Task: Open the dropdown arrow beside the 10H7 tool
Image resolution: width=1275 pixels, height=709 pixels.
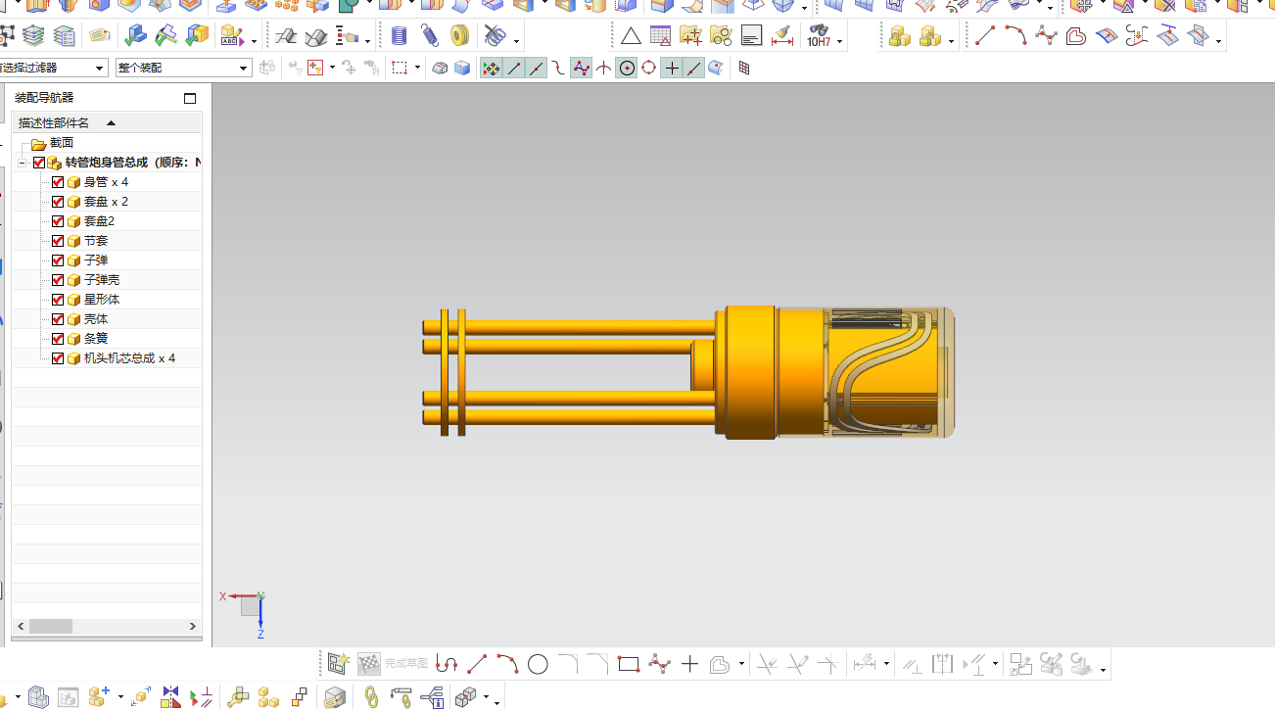Action: [840, 42]
